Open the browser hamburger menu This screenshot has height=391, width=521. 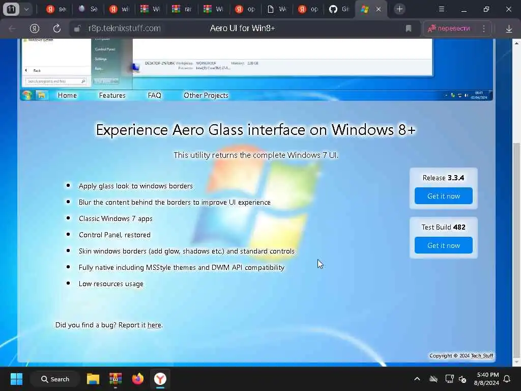tap(441, 9)
